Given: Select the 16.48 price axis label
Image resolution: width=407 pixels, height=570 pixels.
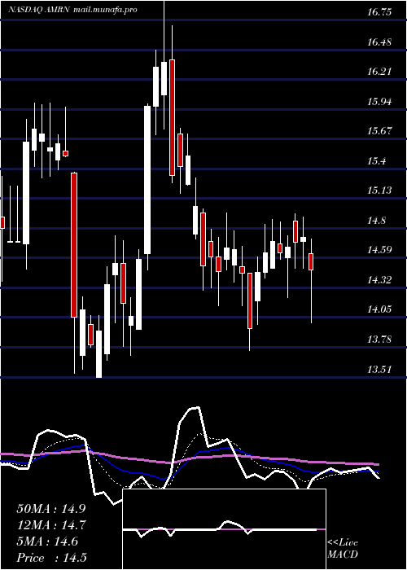Looking at the screenshot, I should pyautogui.click(x=379, y=42).
